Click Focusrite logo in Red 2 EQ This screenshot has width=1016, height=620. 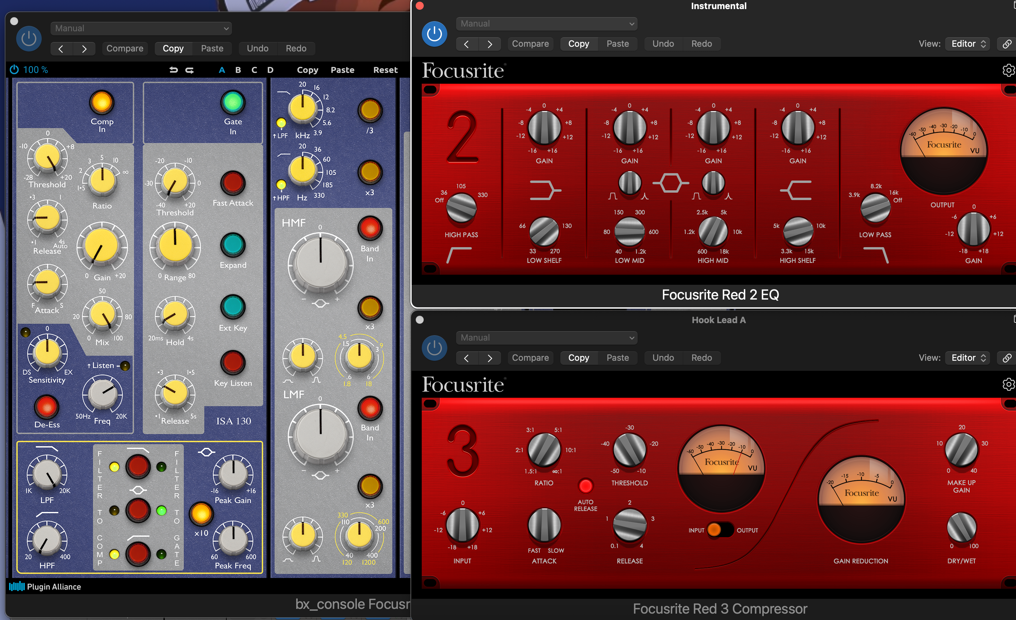(x=463, y=71)
